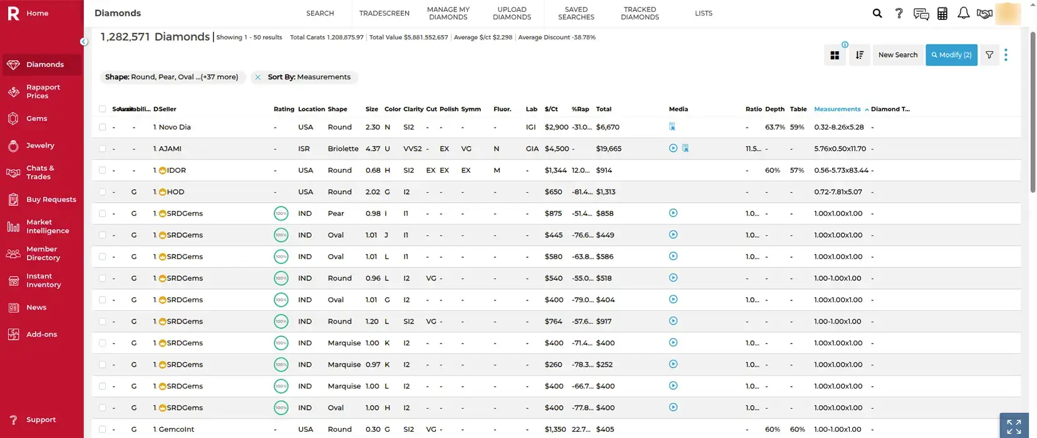The height and width of the screenshot is (438, 1037).
Task: Sort by $/Ct column header
Action: coord(551,109)
